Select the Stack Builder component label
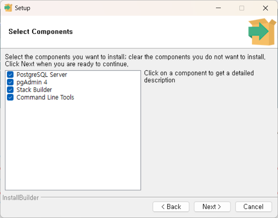This screenshot has width=278, height=218. pyautogui.click(x=34, y=90)
